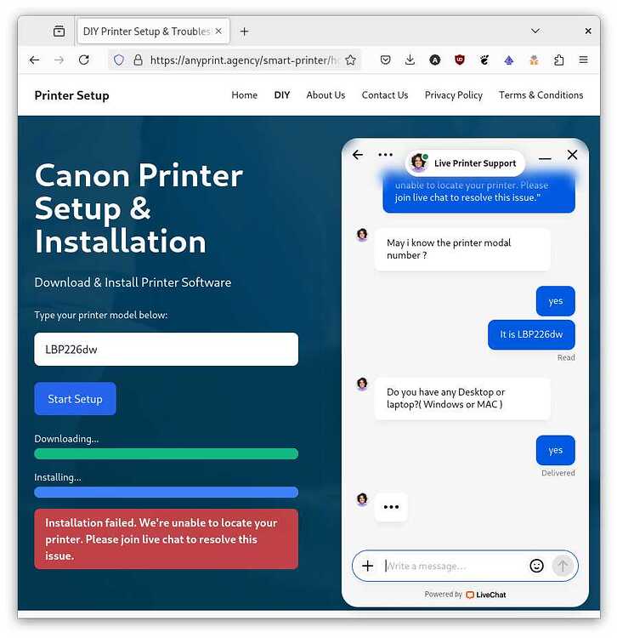Open the tab overview icon left of the tab
This screenshot has height=638, width=617.
click(x=59, y=31)
